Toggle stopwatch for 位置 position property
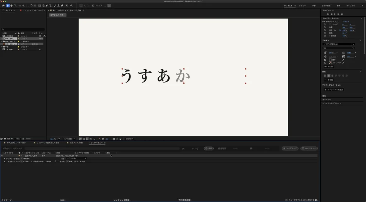The width and height of the screenshot is (366, 202). 325,27
